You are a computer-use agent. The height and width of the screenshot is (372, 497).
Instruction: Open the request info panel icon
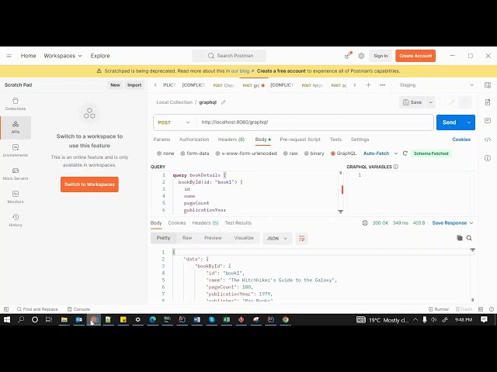[488, 158]
